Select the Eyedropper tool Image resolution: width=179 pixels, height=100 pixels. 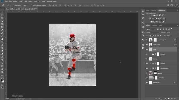click(x=2, y=30)
